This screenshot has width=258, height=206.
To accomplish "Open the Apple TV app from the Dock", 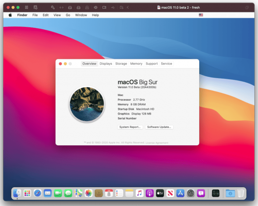I will [x=160, y=193].
